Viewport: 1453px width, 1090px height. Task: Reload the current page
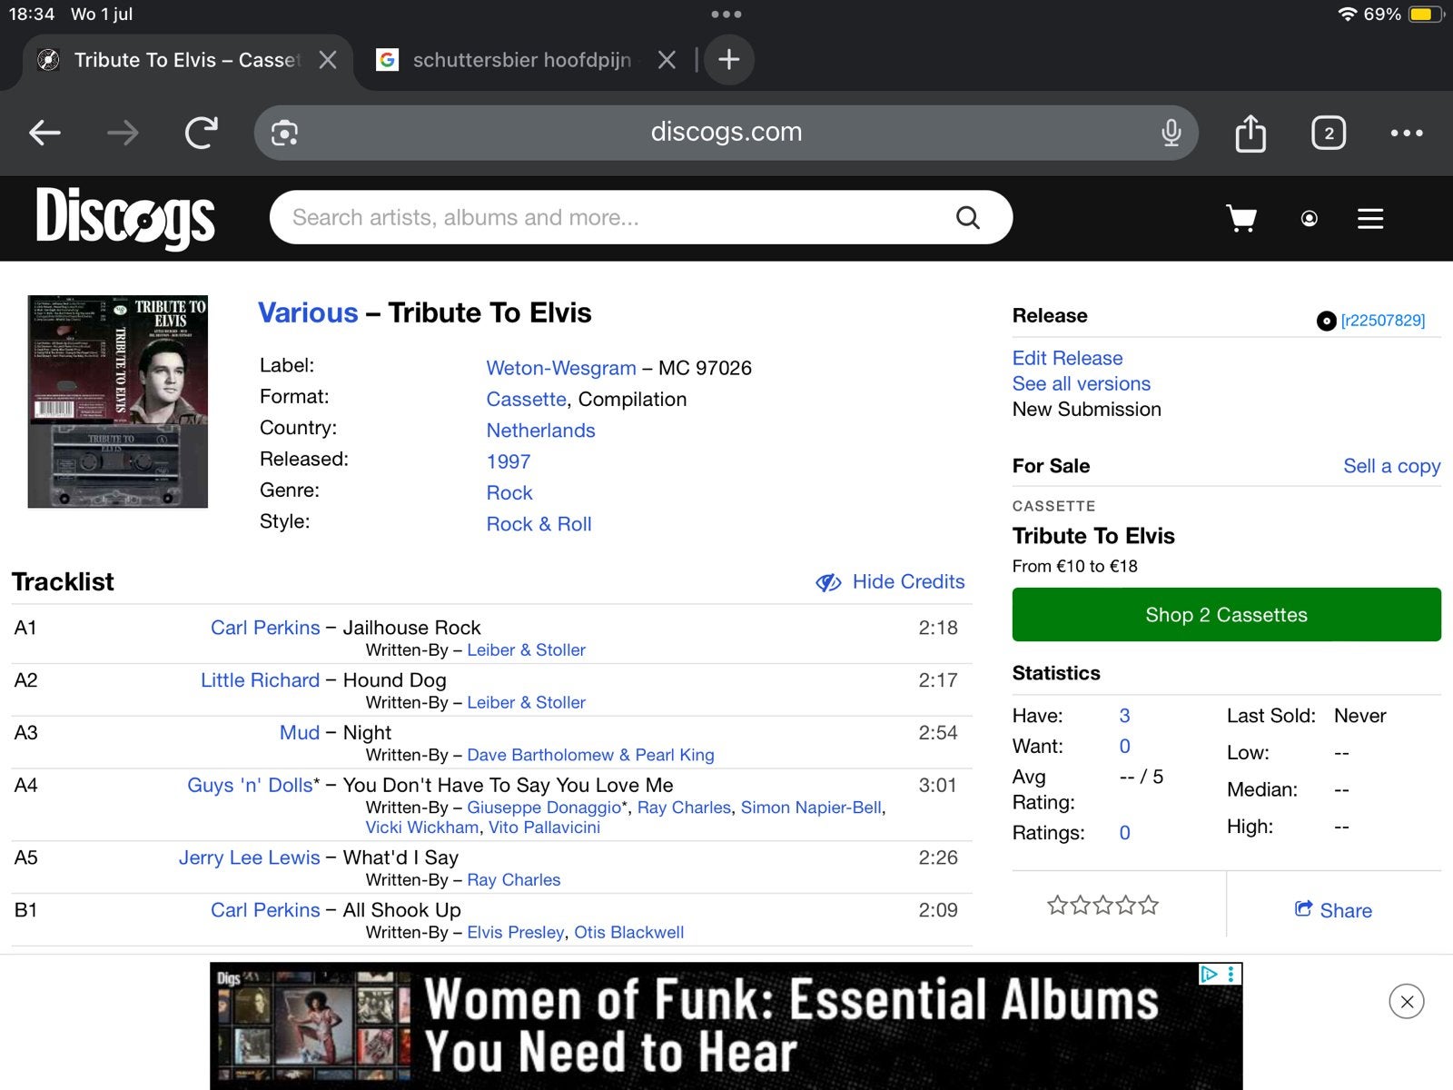point(202,133)
